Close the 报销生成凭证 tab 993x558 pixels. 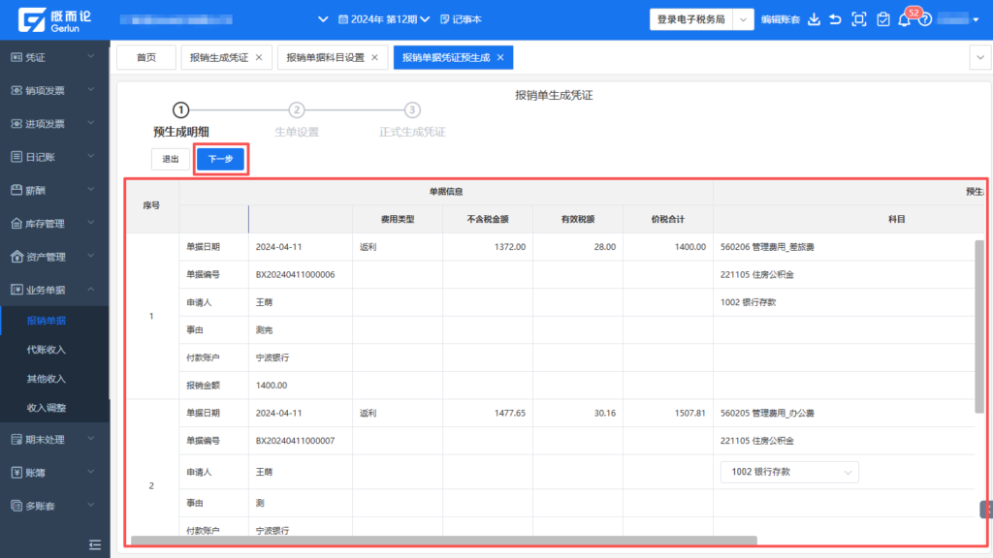coord(259,58)
